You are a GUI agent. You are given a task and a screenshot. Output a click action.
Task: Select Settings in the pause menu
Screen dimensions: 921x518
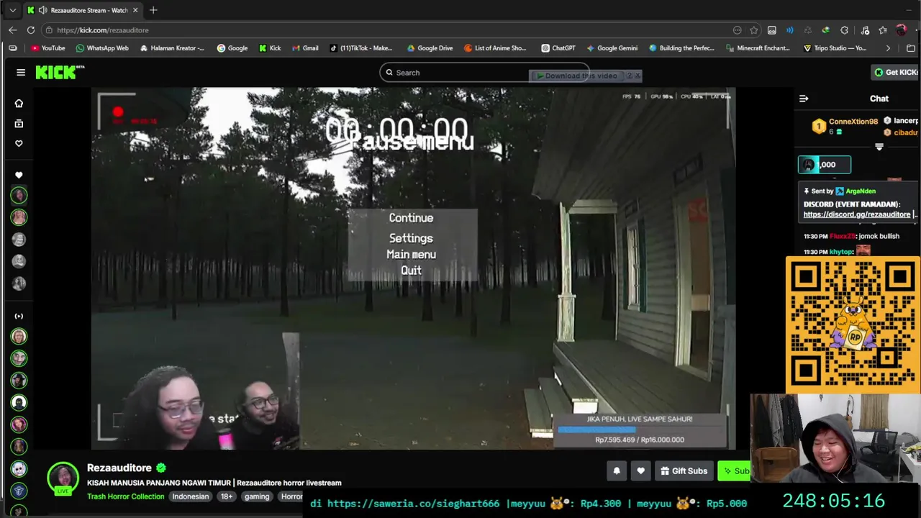point(411,238)
